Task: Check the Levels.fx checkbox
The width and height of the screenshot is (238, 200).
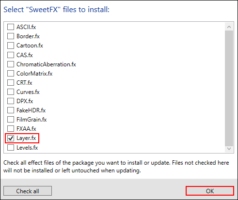Action: [11, 148]
